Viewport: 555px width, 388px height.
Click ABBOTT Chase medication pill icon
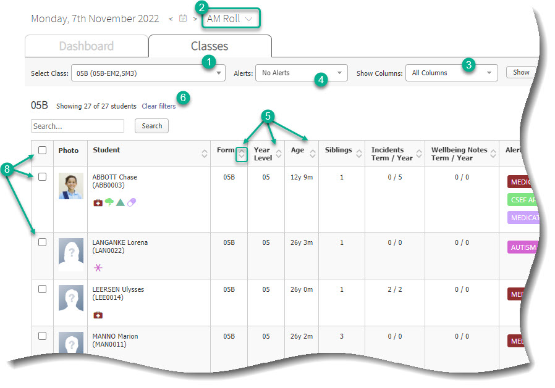click(132, 202)
